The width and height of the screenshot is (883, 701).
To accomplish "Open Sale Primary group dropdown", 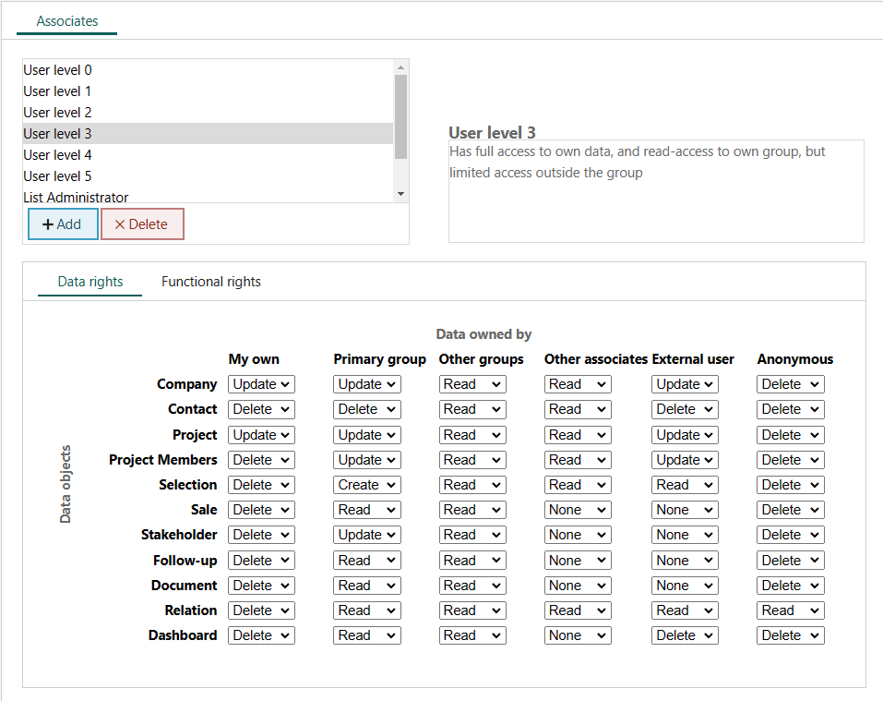I will (x=366, y=510).
